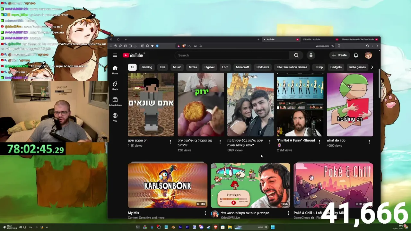Filter the feed by Podcasts
411x231 pixels.
coord(263,67)
